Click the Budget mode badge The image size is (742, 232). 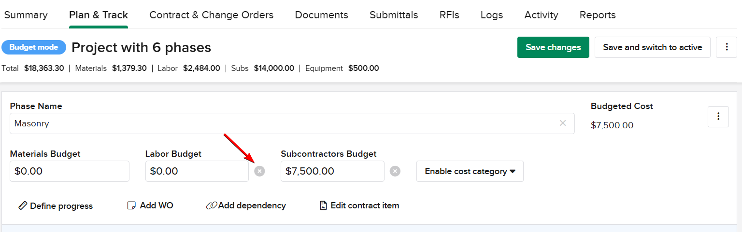[34, 47]
